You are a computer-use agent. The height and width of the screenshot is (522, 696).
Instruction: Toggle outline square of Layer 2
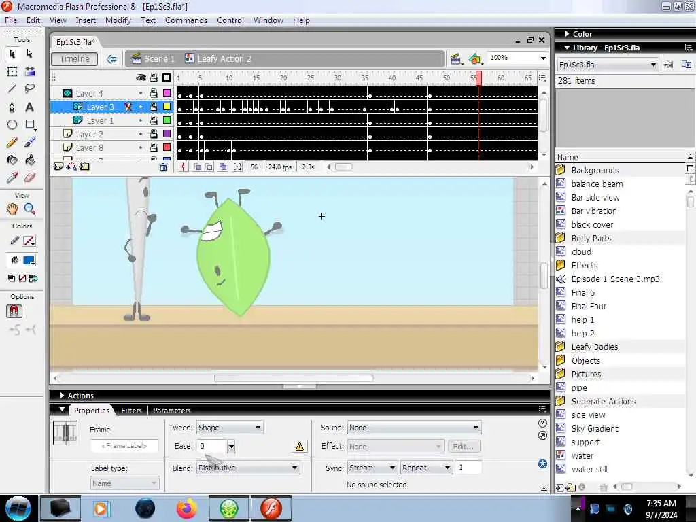(167, 134)
